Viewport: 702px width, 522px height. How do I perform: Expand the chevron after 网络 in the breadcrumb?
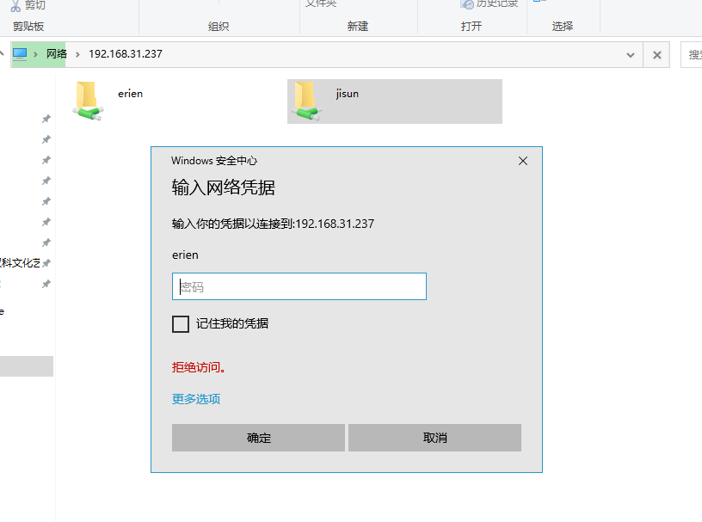[x=77, y=55]
